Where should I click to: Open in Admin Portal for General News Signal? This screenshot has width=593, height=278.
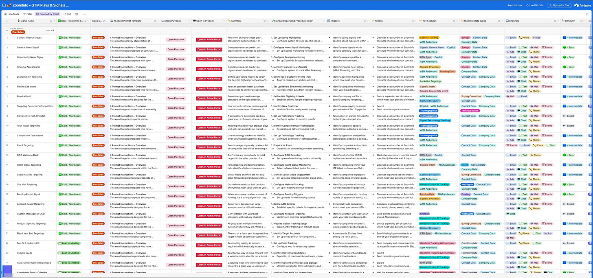[209, 49]
